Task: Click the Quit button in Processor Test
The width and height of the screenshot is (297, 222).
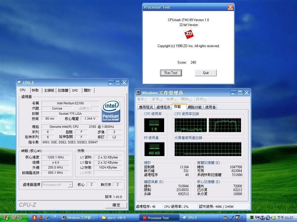Action: (x=206, y=73)
